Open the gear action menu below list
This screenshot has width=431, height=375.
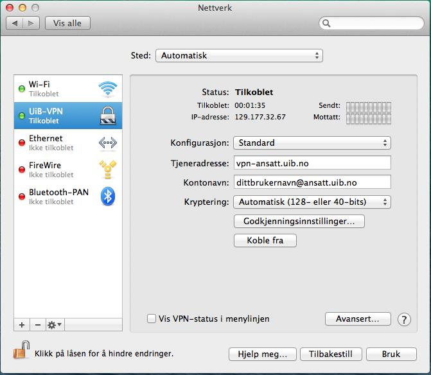click(x=54, y=325)
